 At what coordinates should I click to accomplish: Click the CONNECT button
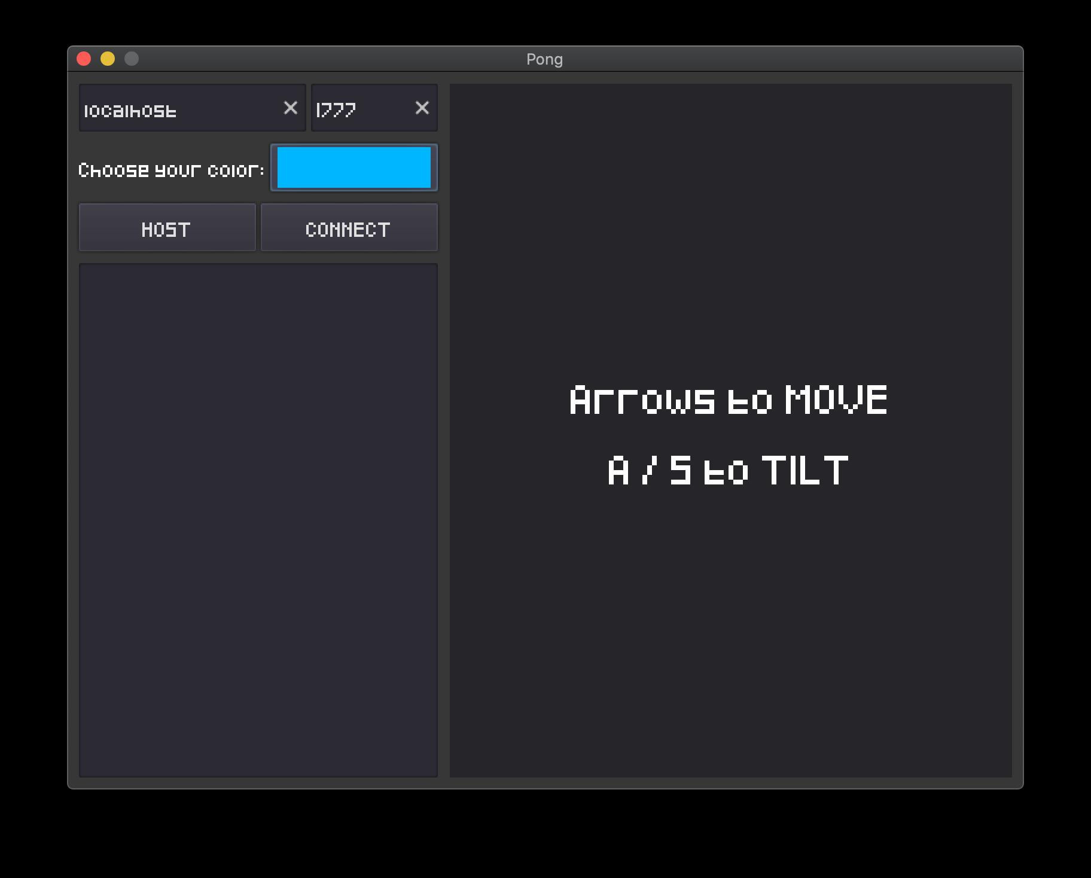(x=349, y=228)
